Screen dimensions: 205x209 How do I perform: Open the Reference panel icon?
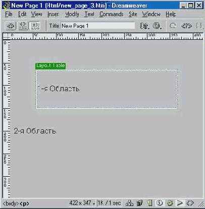186,26
